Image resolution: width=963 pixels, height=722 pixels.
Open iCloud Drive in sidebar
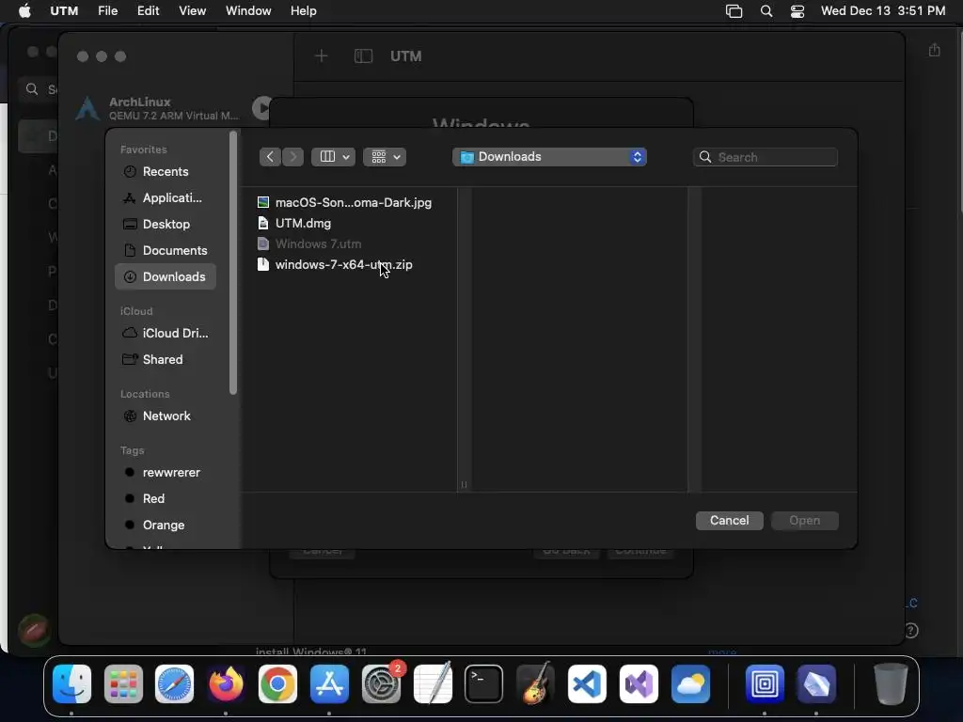click(x=166, y=334)
